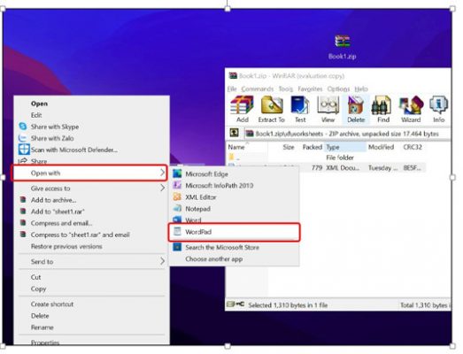The height and width of the screenshot is (354, 463).
Task: Open the File menu in WinRAR
Action: coord(232,88)
